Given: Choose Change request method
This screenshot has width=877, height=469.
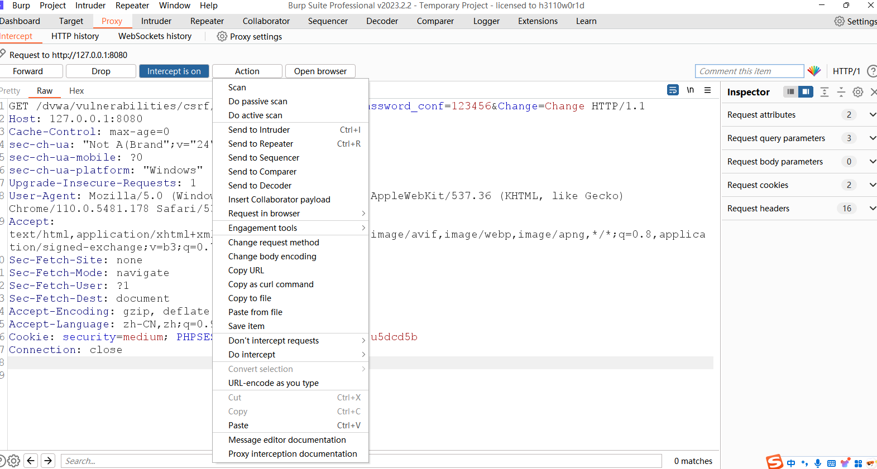Looking at the screenshot, I should pos(291,242).
